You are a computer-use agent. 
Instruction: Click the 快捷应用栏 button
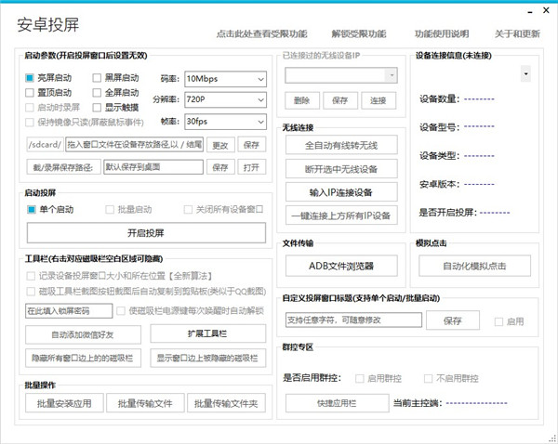pos(337,403)
